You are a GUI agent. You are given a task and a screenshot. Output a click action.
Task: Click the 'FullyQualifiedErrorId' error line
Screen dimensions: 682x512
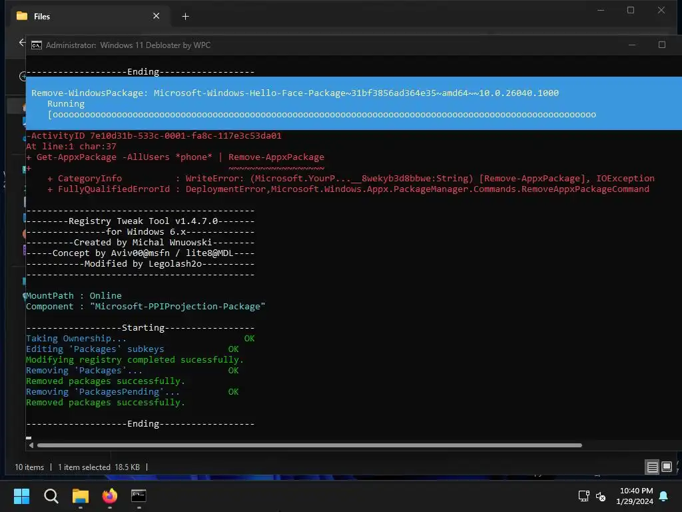348,189
